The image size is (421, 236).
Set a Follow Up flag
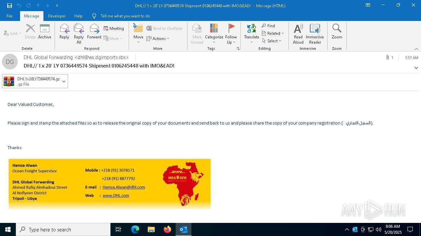click(x=231, y=33)
